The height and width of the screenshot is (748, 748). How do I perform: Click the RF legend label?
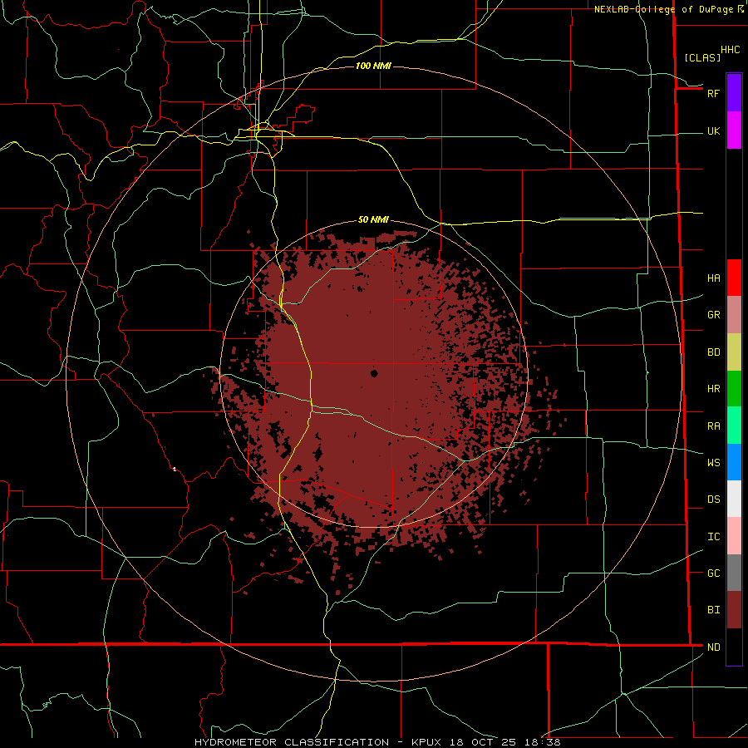pyautogui.click(x=713, y=93)
